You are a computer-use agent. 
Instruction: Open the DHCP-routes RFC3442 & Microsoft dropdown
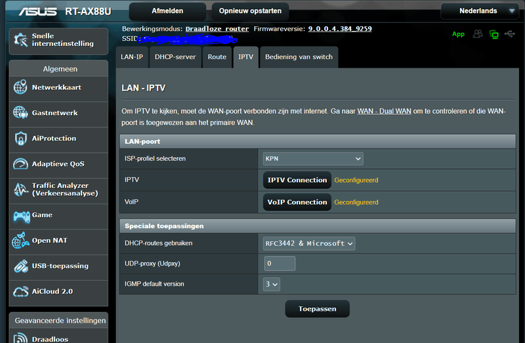click(x=309, y=243)
